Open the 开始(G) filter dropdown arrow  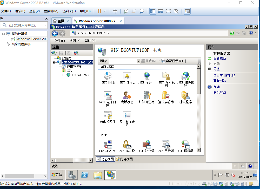pyautogui.click(x=159, y=61)
